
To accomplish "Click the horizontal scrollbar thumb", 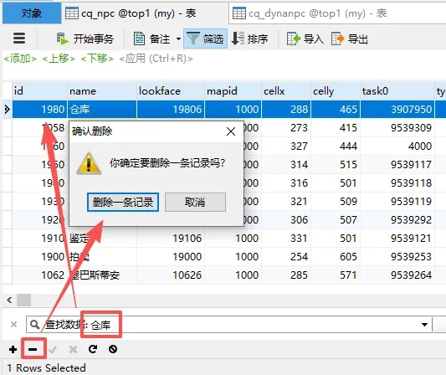I will [24, 301].
